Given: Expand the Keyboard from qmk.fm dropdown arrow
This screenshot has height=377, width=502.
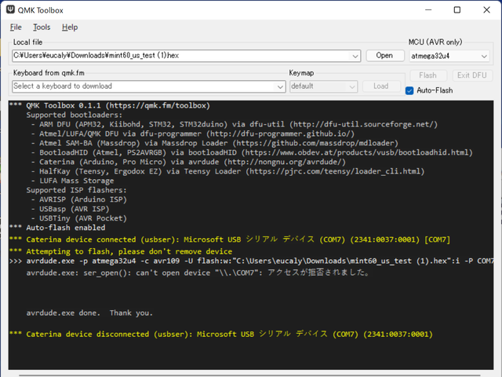Looking at the screenshot, I should click(281, 86).
